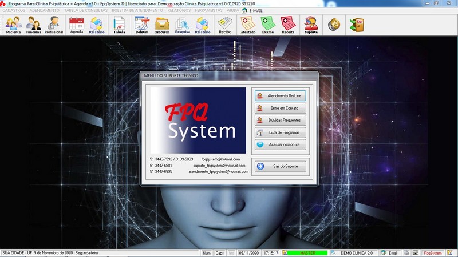
Task: Click the Exame toolbar icon
Action: (268, 25)
